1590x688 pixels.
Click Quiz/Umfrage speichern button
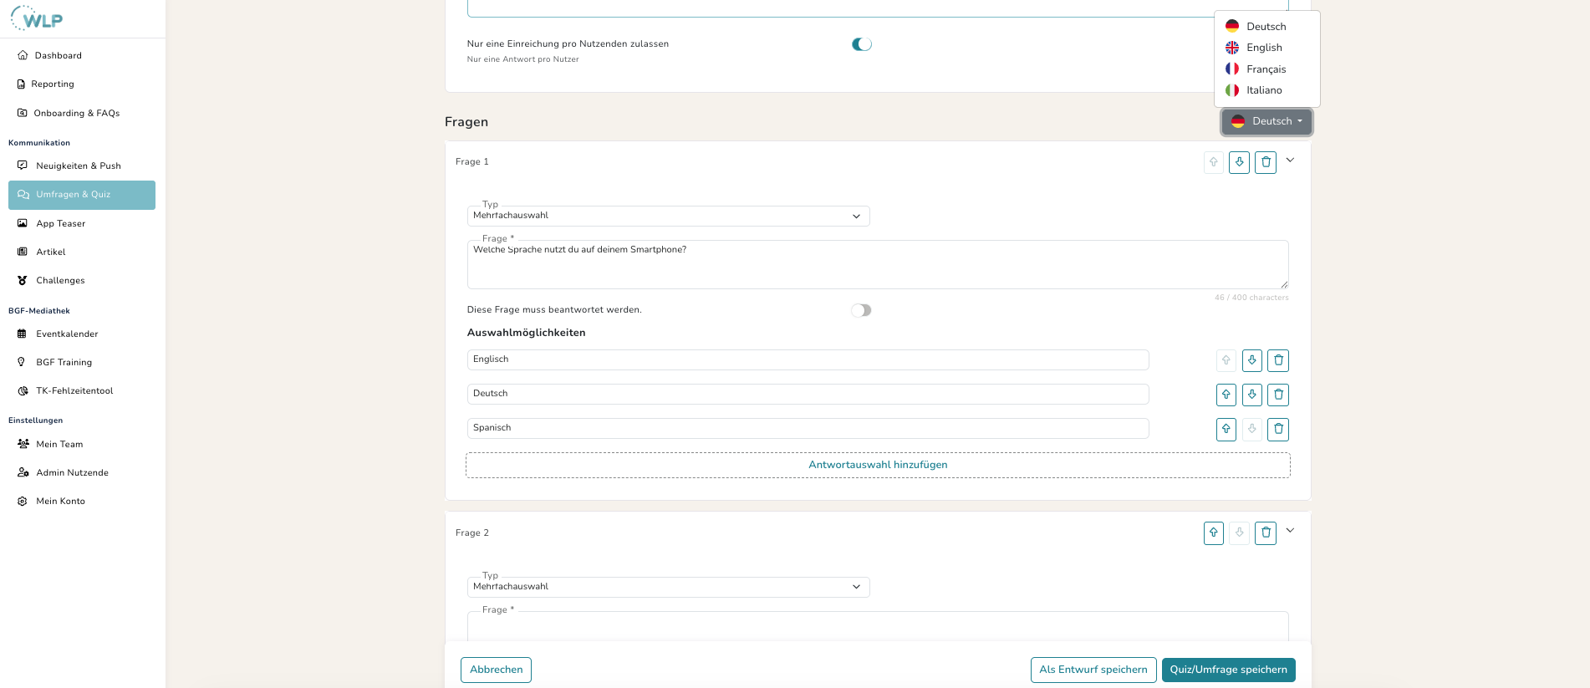click(x=1228, y=670)
